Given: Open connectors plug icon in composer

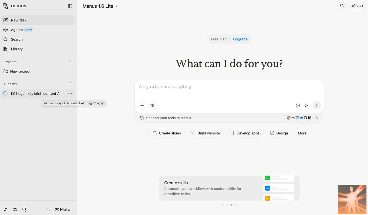Looking at the screenshot, I should coord(152,106).
